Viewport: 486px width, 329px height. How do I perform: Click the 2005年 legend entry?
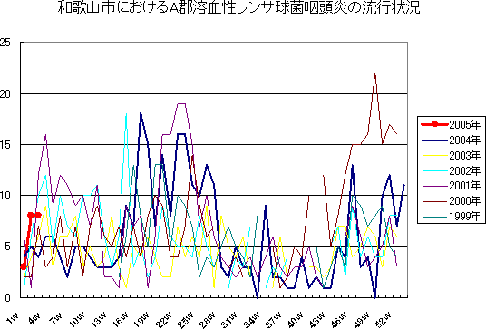point(451,124)
